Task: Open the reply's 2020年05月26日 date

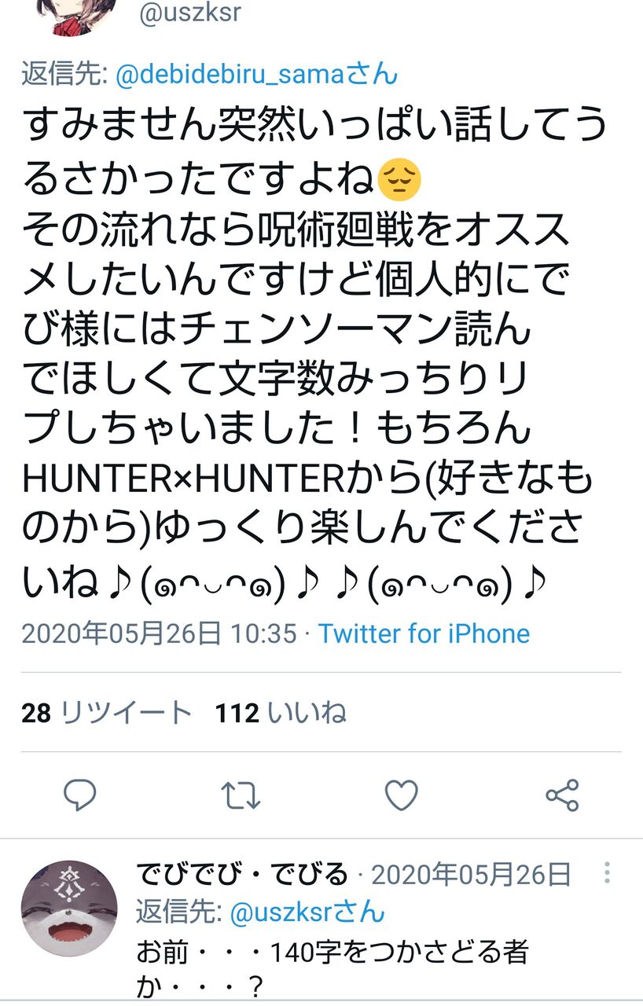Action: click(x=471, y=873)
